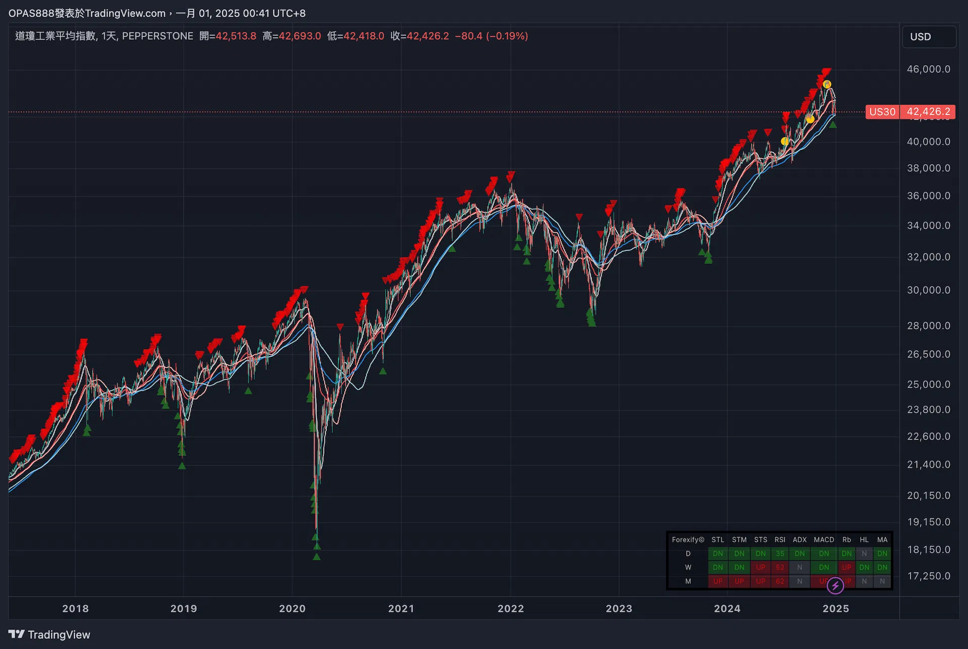Click the 40,000.0 price scale label

(929, 142)
